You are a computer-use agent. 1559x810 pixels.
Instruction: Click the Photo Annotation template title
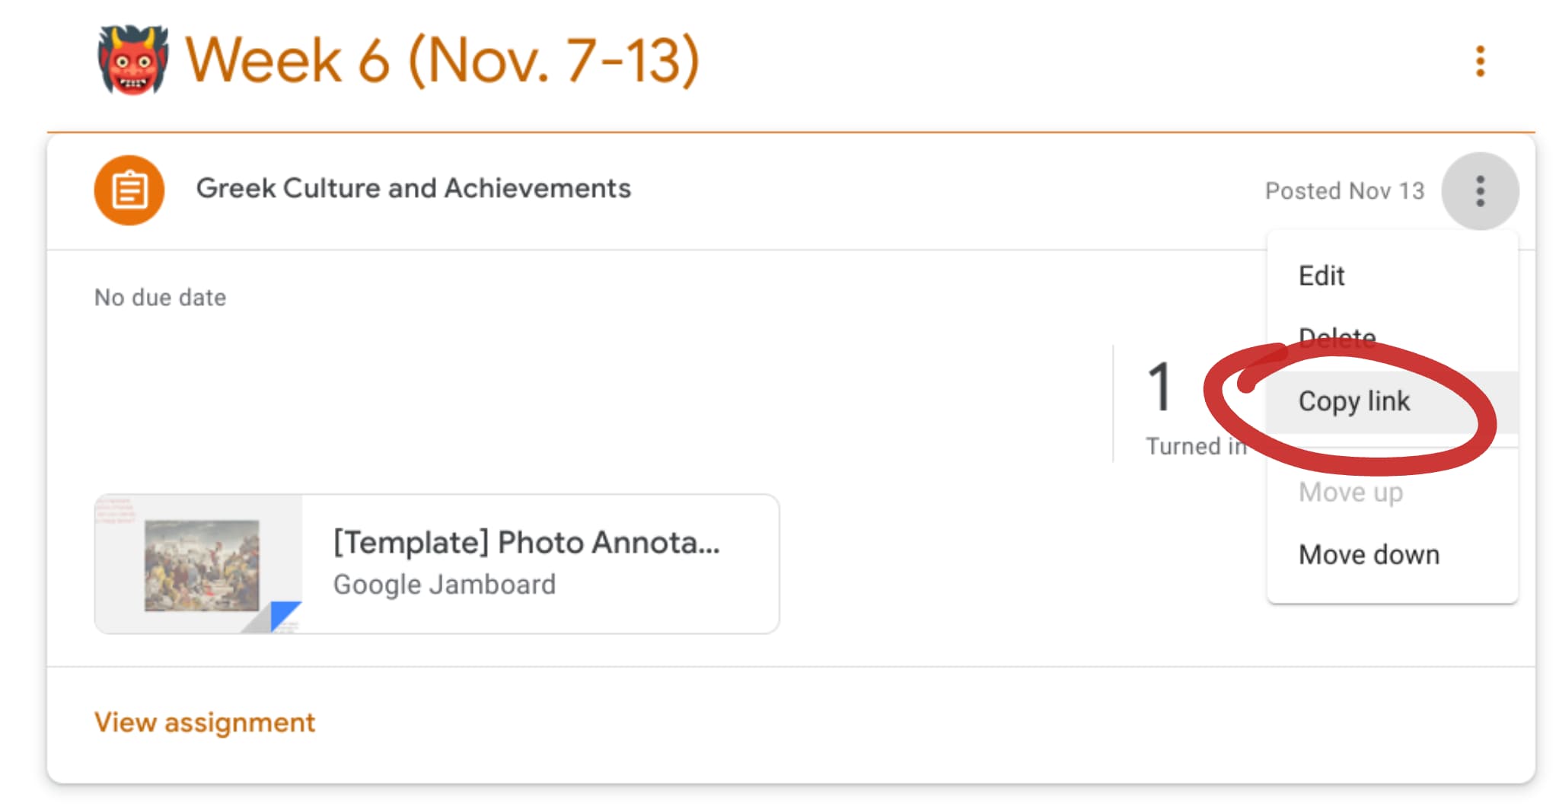click(x=526, y=543)
